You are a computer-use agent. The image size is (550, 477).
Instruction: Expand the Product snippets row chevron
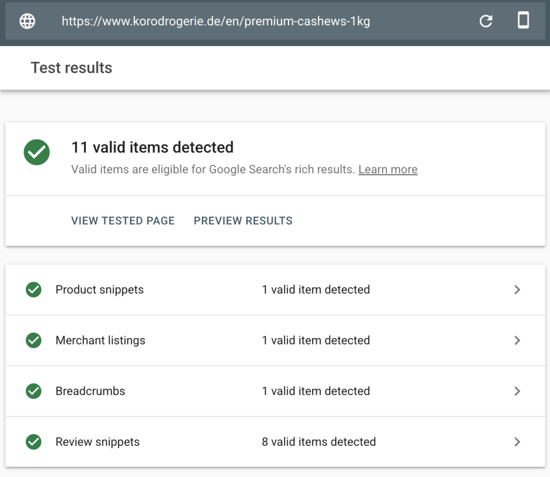click(517, 290)
